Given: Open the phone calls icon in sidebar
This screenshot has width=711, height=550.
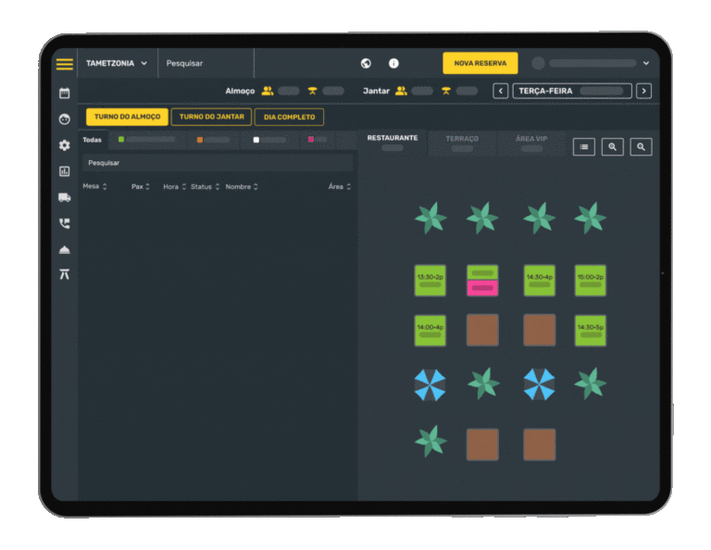Looking at the screenshot, I should tap(64, 223).
